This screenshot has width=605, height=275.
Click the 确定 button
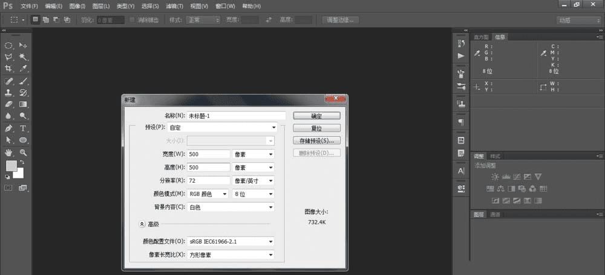(x=316, y=115)
